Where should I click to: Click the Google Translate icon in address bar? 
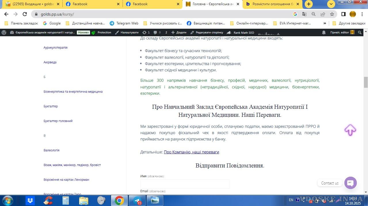[304, 14]
